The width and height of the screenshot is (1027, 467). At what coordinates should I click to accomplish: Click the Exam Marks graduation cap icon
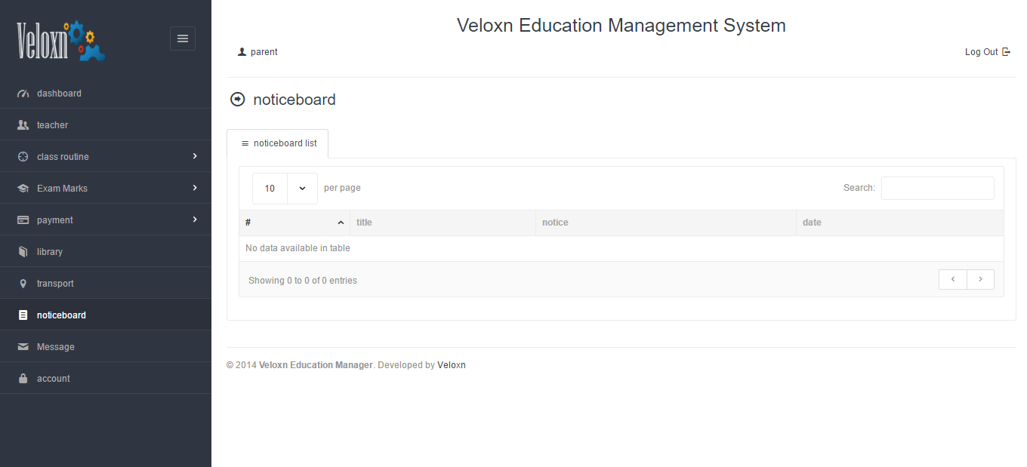click(x=23, y=189)
